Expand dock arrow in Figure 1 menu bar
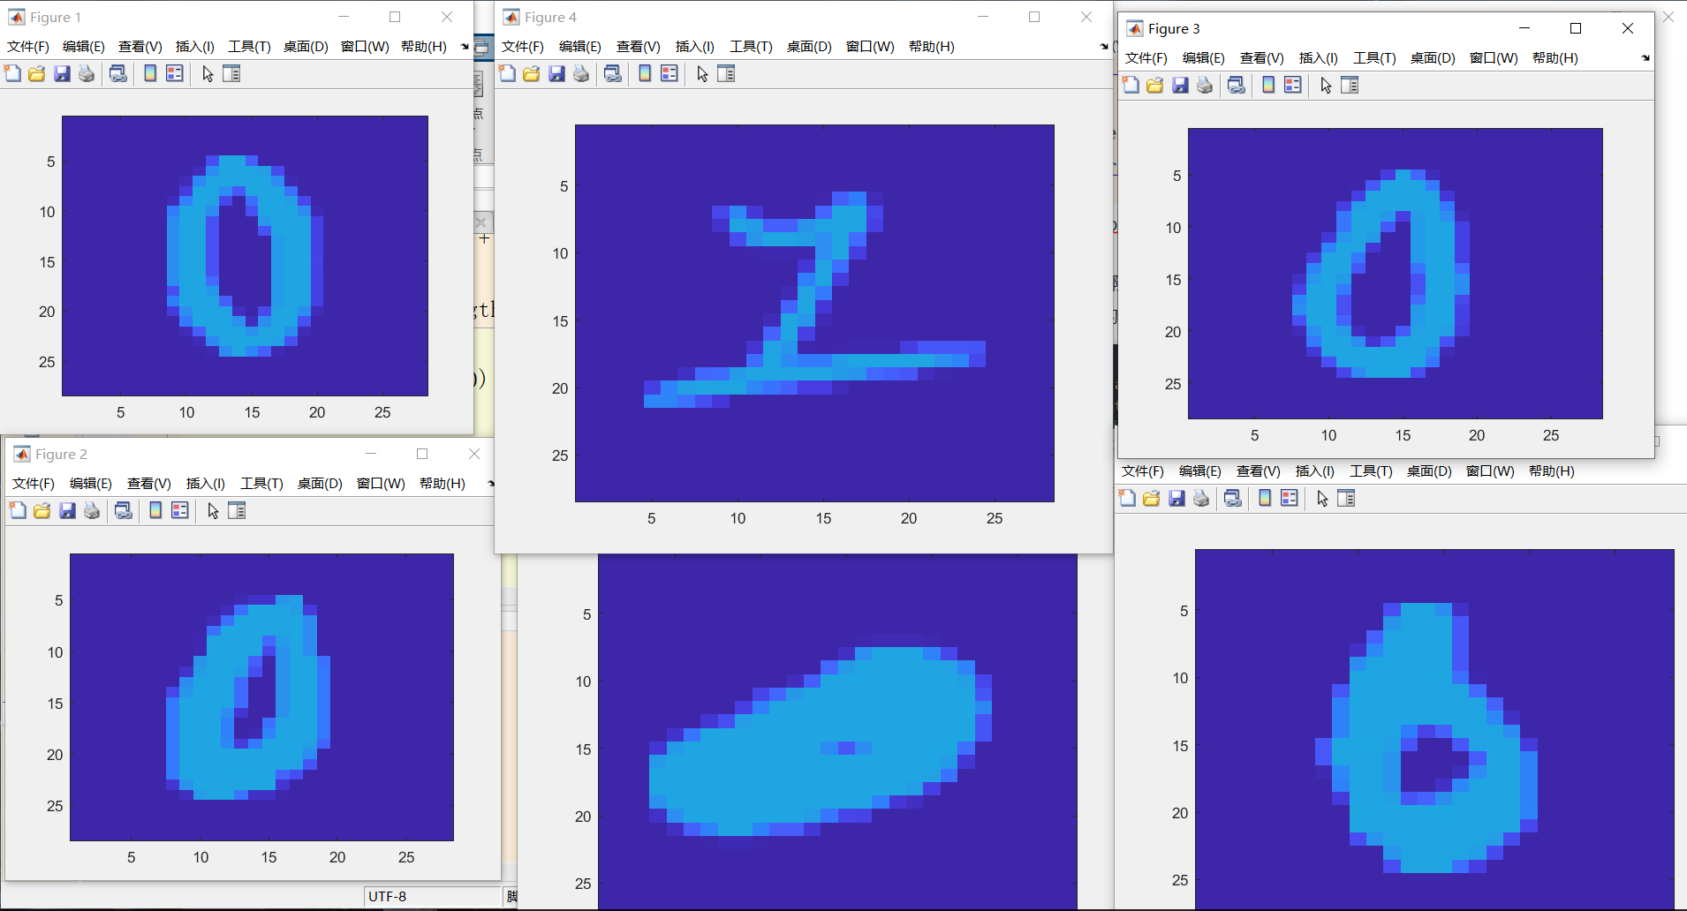Viewport: 1687px width, 911px height. point(465,47)
